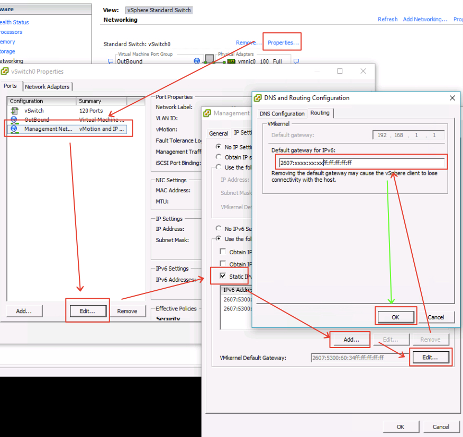The height and width of the screenshot is (437, 463).
Task: Click the Management Network globe icon in list
Action: pos(14,129)
